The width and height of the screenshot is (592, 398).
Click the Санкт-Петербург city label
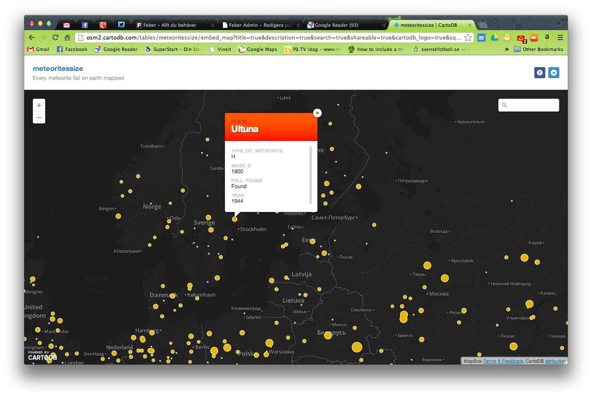[333, 217]
